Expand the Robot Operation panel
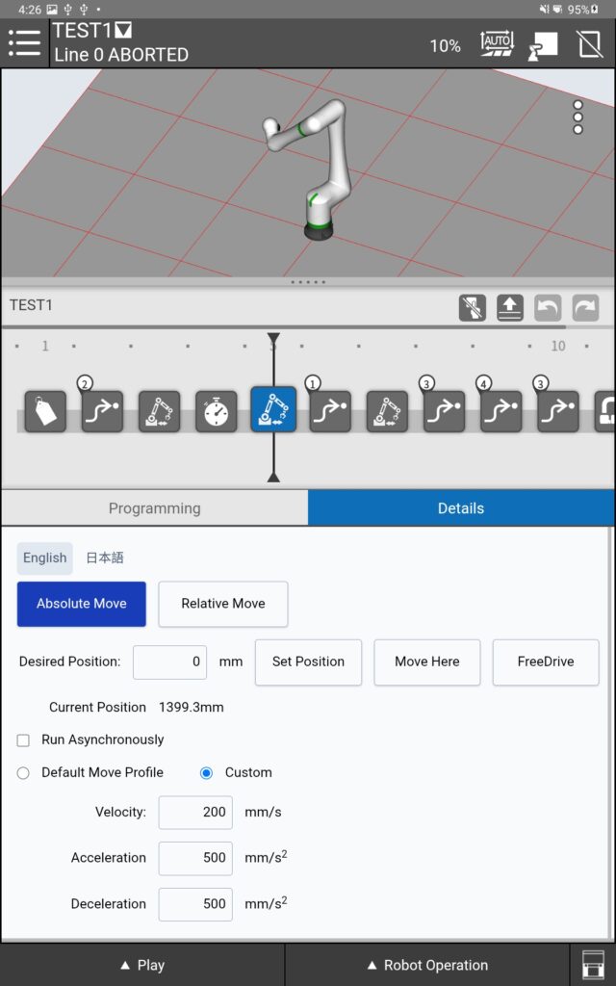This screenshot has width=616, height=986. (427, 965)
